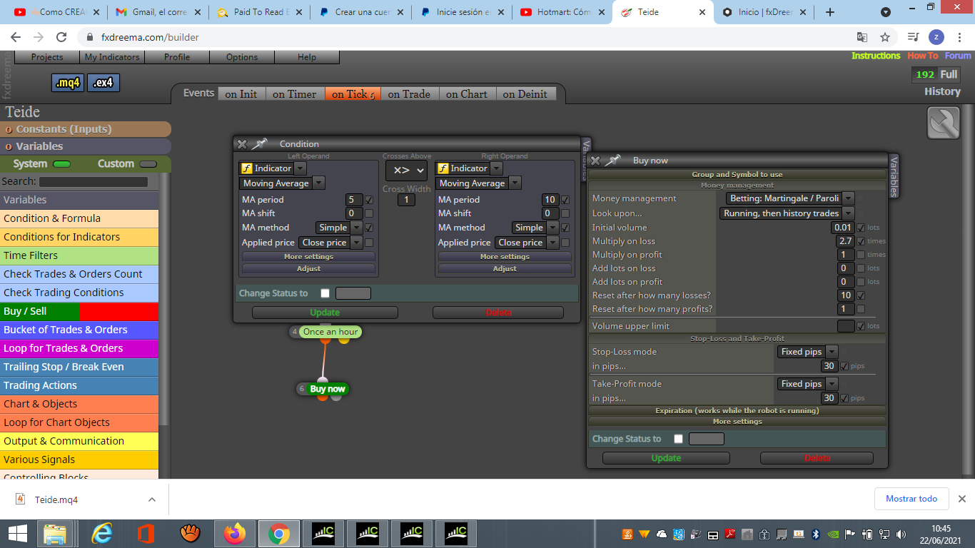The image size is (975, 548).
Task: Click the block Search field
Action: coord(94,182)
